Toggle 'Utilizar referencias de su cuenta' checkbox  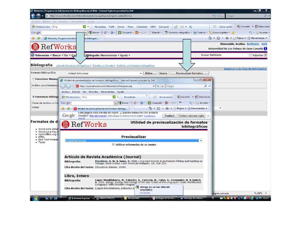(113, 145)
